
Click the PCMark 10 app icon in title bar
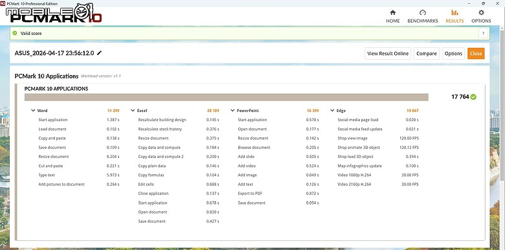pos(3,3)
